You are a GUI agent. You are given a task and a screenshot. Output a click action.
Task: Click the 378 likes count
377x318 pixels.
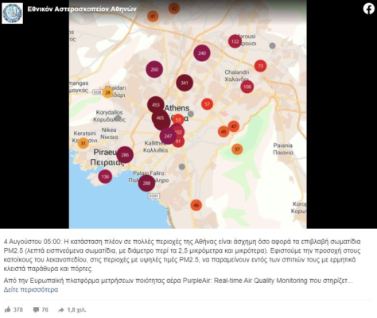[18, 309]
